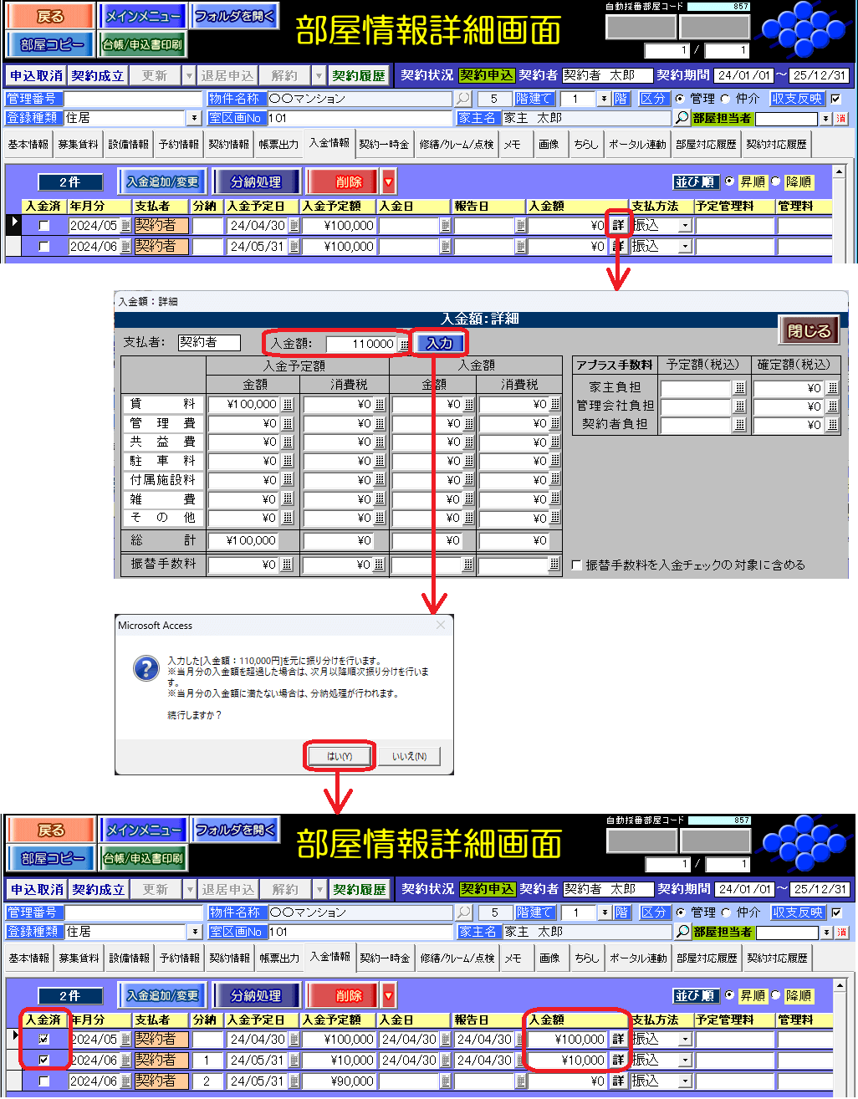Click 詳 detail icon beside 入金額 ¥10,000
This screenshot has height=1099, width=858.
click(x=618, y=1060)
